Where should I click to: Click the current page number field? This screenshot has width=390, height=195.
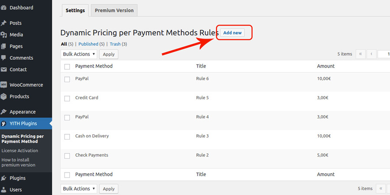tap(384, 54)
